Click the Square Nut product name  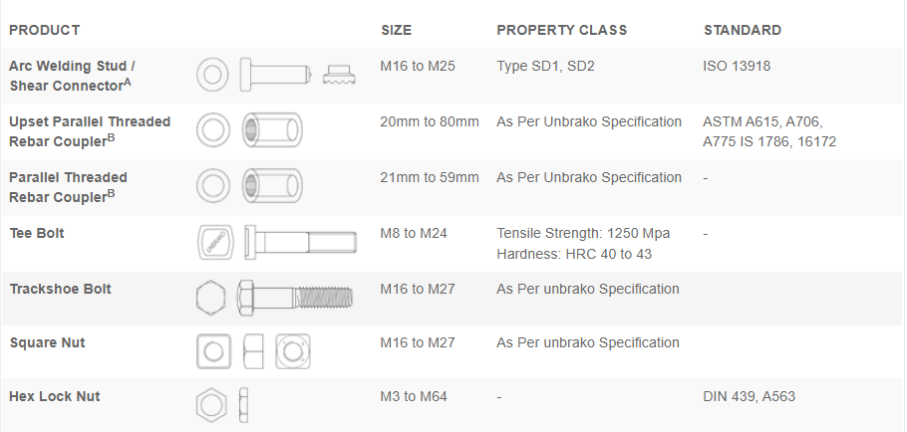click(47, 342)
